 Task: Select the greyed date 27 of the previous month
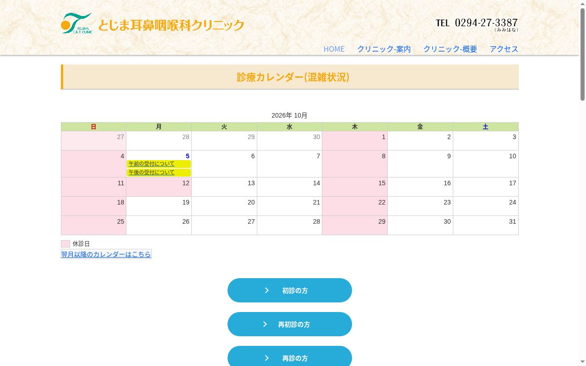point(93,141)
